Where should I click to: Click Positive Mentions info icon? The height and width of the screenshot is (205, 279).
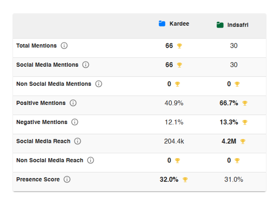coord(73,103)
